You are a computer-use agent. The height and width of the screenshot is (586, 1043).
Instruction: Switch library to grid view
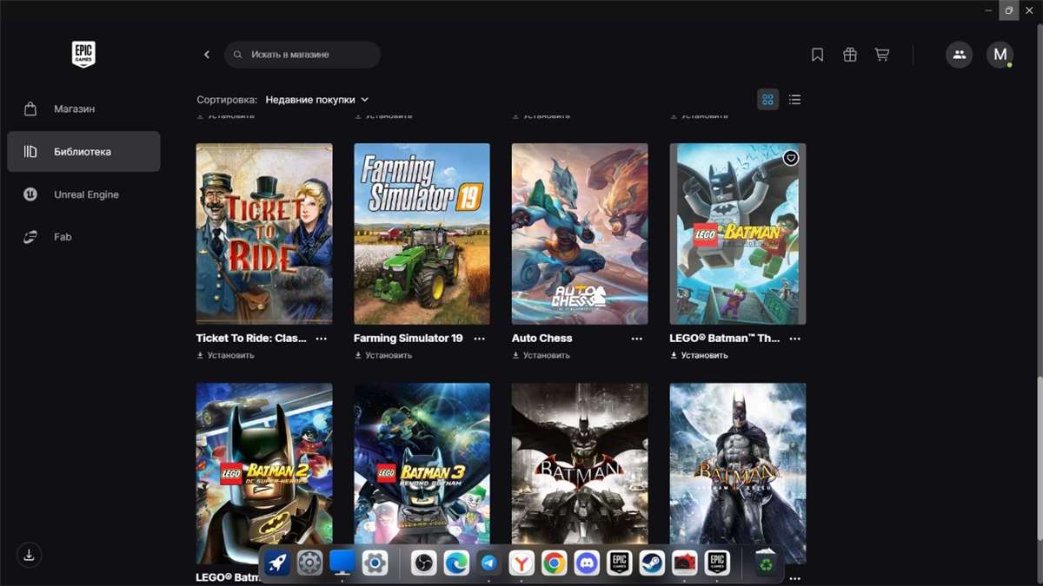(767, 100)
